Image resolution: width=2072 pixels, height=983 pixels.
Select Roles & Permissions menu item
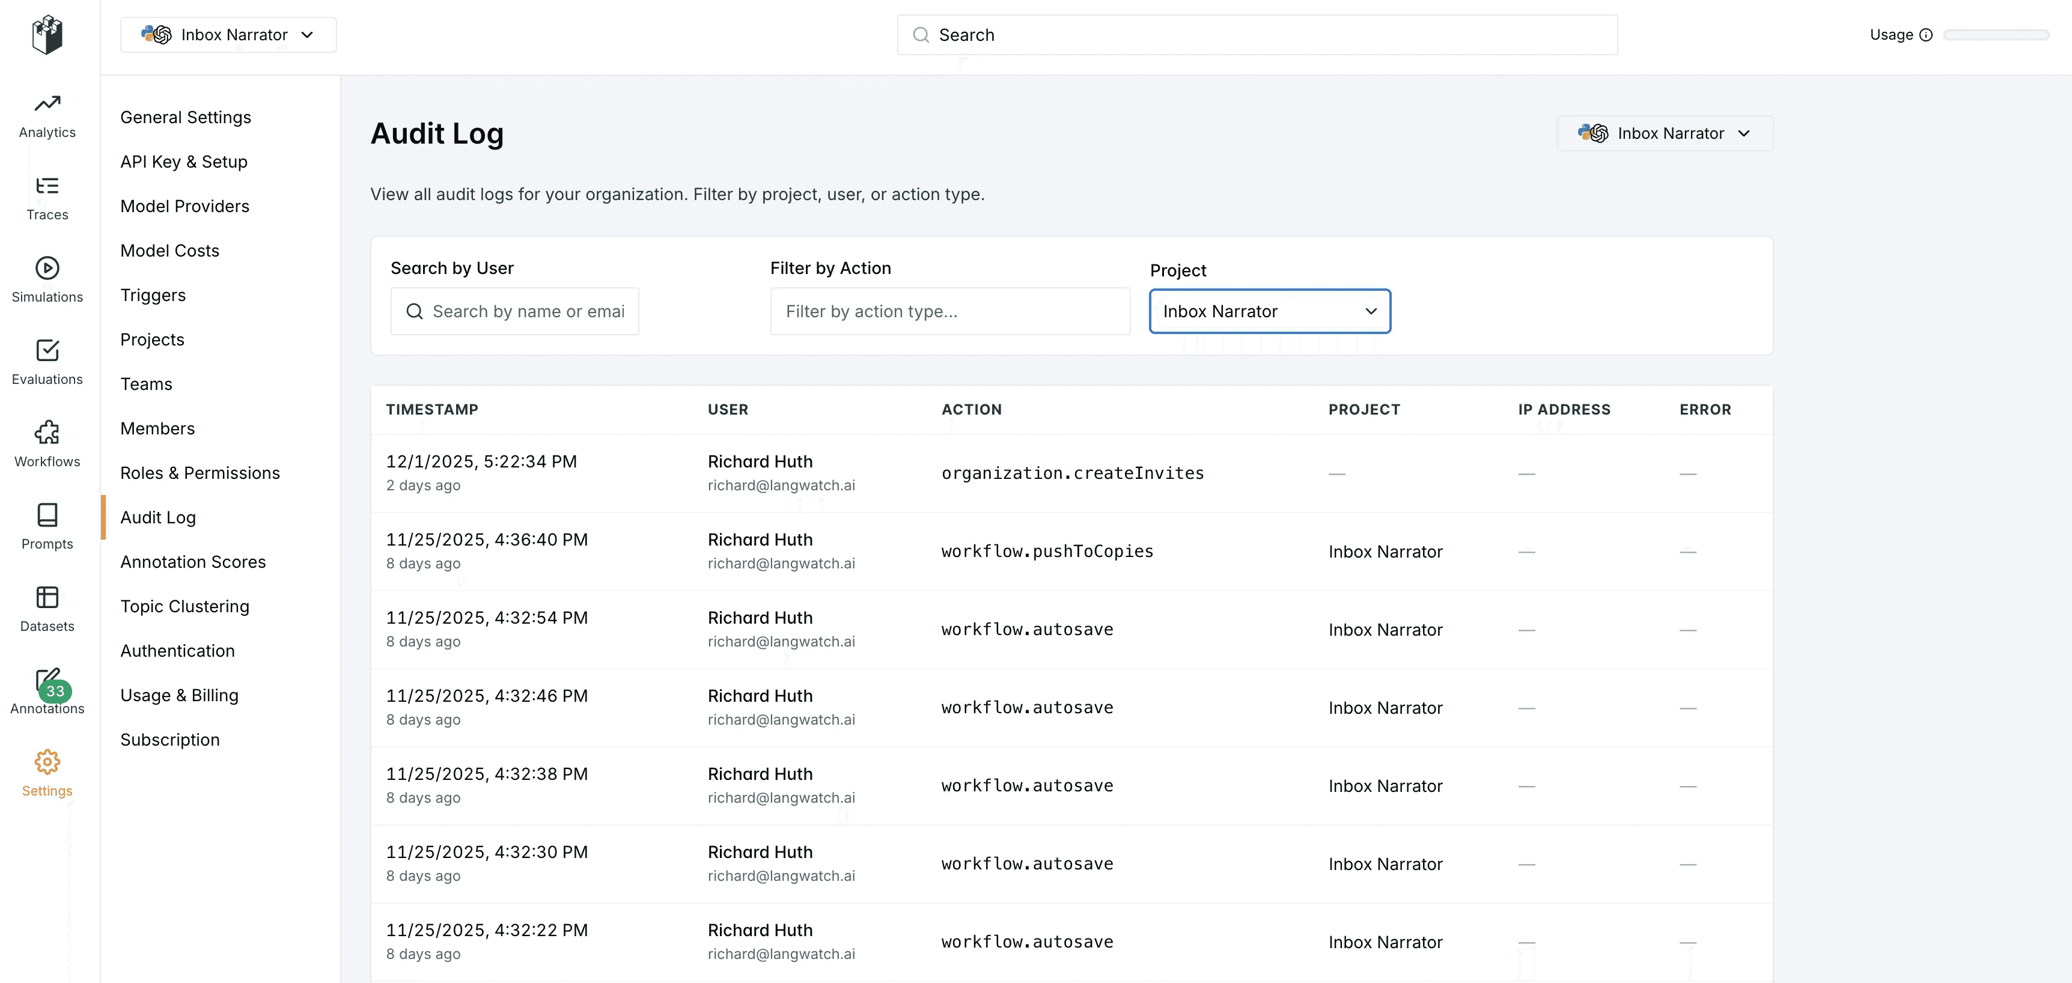[x=200, y=473]
